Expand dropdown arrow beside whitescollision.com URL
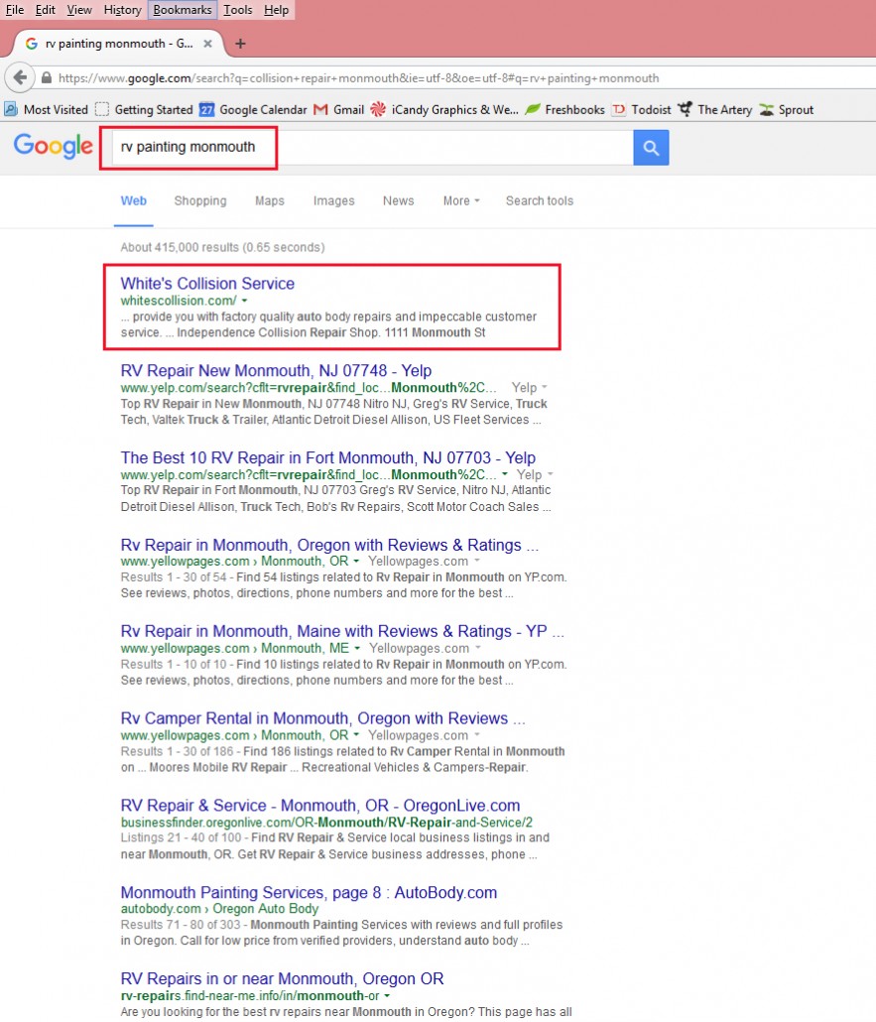Image resolution: width=876 pixels, height=1022 pixels. (x=244, y=301)
